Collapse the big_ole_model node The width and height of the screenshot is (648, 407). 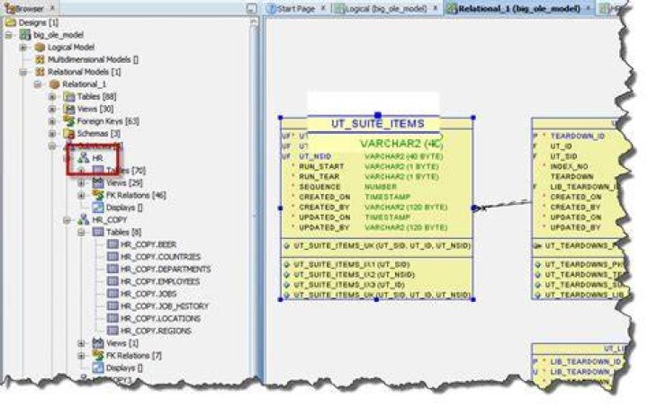(x=9, y=35)
